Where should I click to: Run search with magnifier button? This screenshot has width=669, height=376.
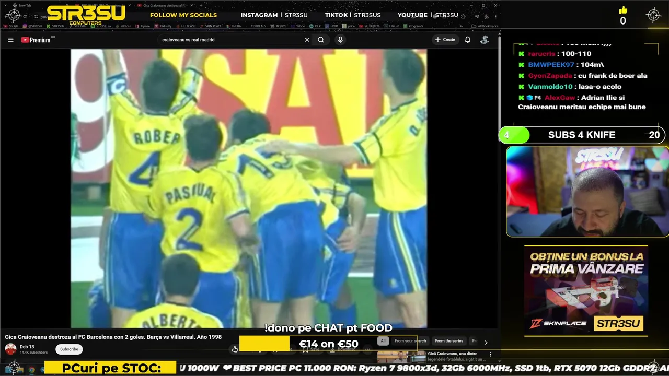(321, 40)
